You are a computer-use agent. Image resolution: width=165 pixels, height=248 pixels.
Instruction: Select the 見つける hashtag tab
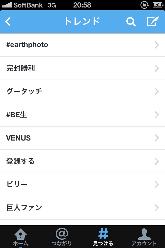click(103, 237)
